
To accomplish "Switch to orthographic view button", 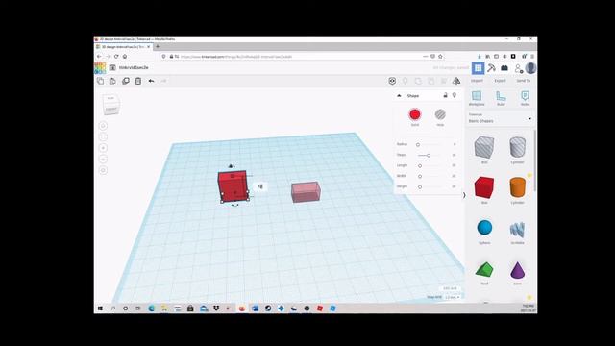I will pos(103,170).
